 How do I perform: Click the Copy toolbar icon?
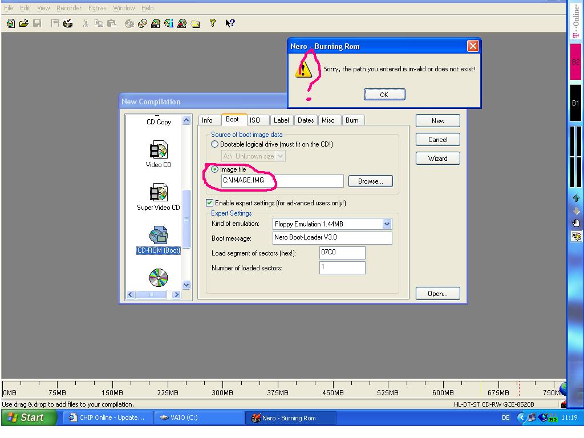[99, 23]
